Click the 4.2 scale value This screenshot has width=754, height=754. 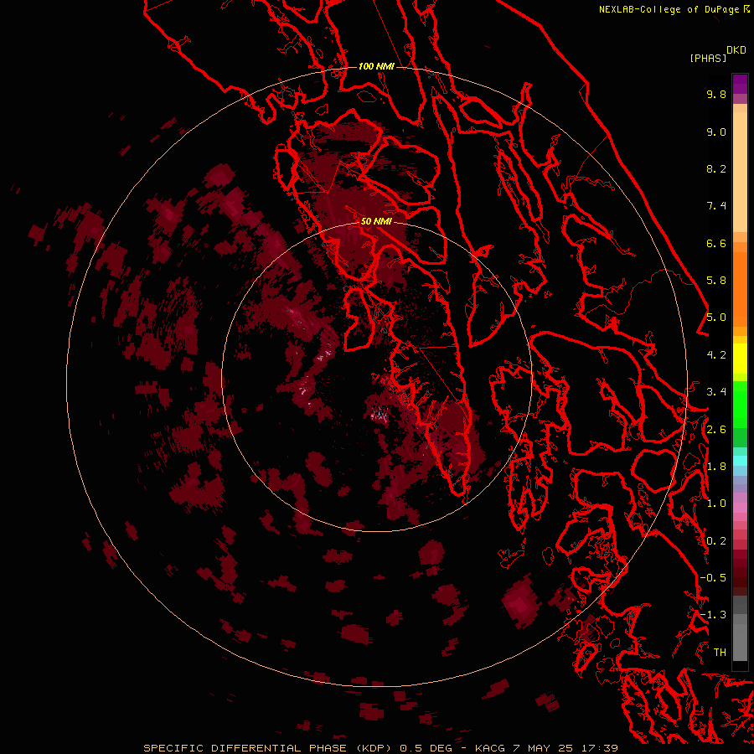716,355
